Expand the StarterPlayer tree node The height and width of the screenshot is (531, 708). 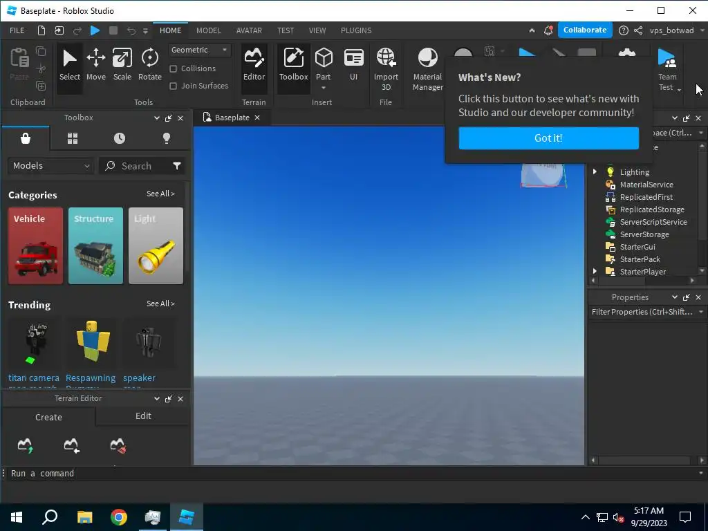595,271
